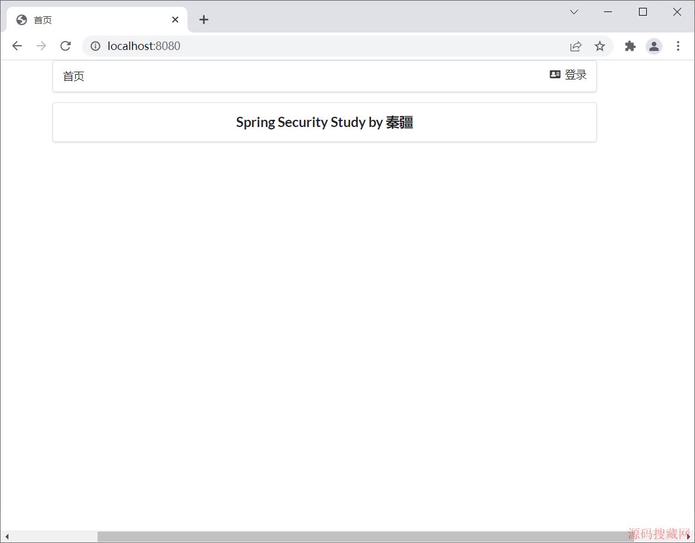Expand the tab search chevron

point(574,12)
